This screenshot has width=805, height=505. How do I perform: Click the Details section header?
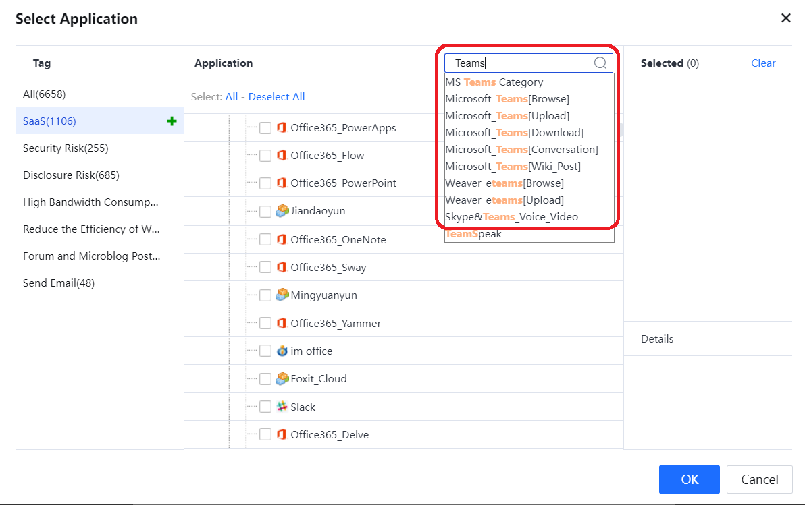point(657,339)
